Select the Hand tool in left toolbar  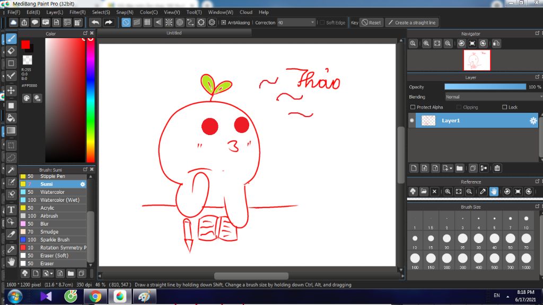click(x=11, y=262)
